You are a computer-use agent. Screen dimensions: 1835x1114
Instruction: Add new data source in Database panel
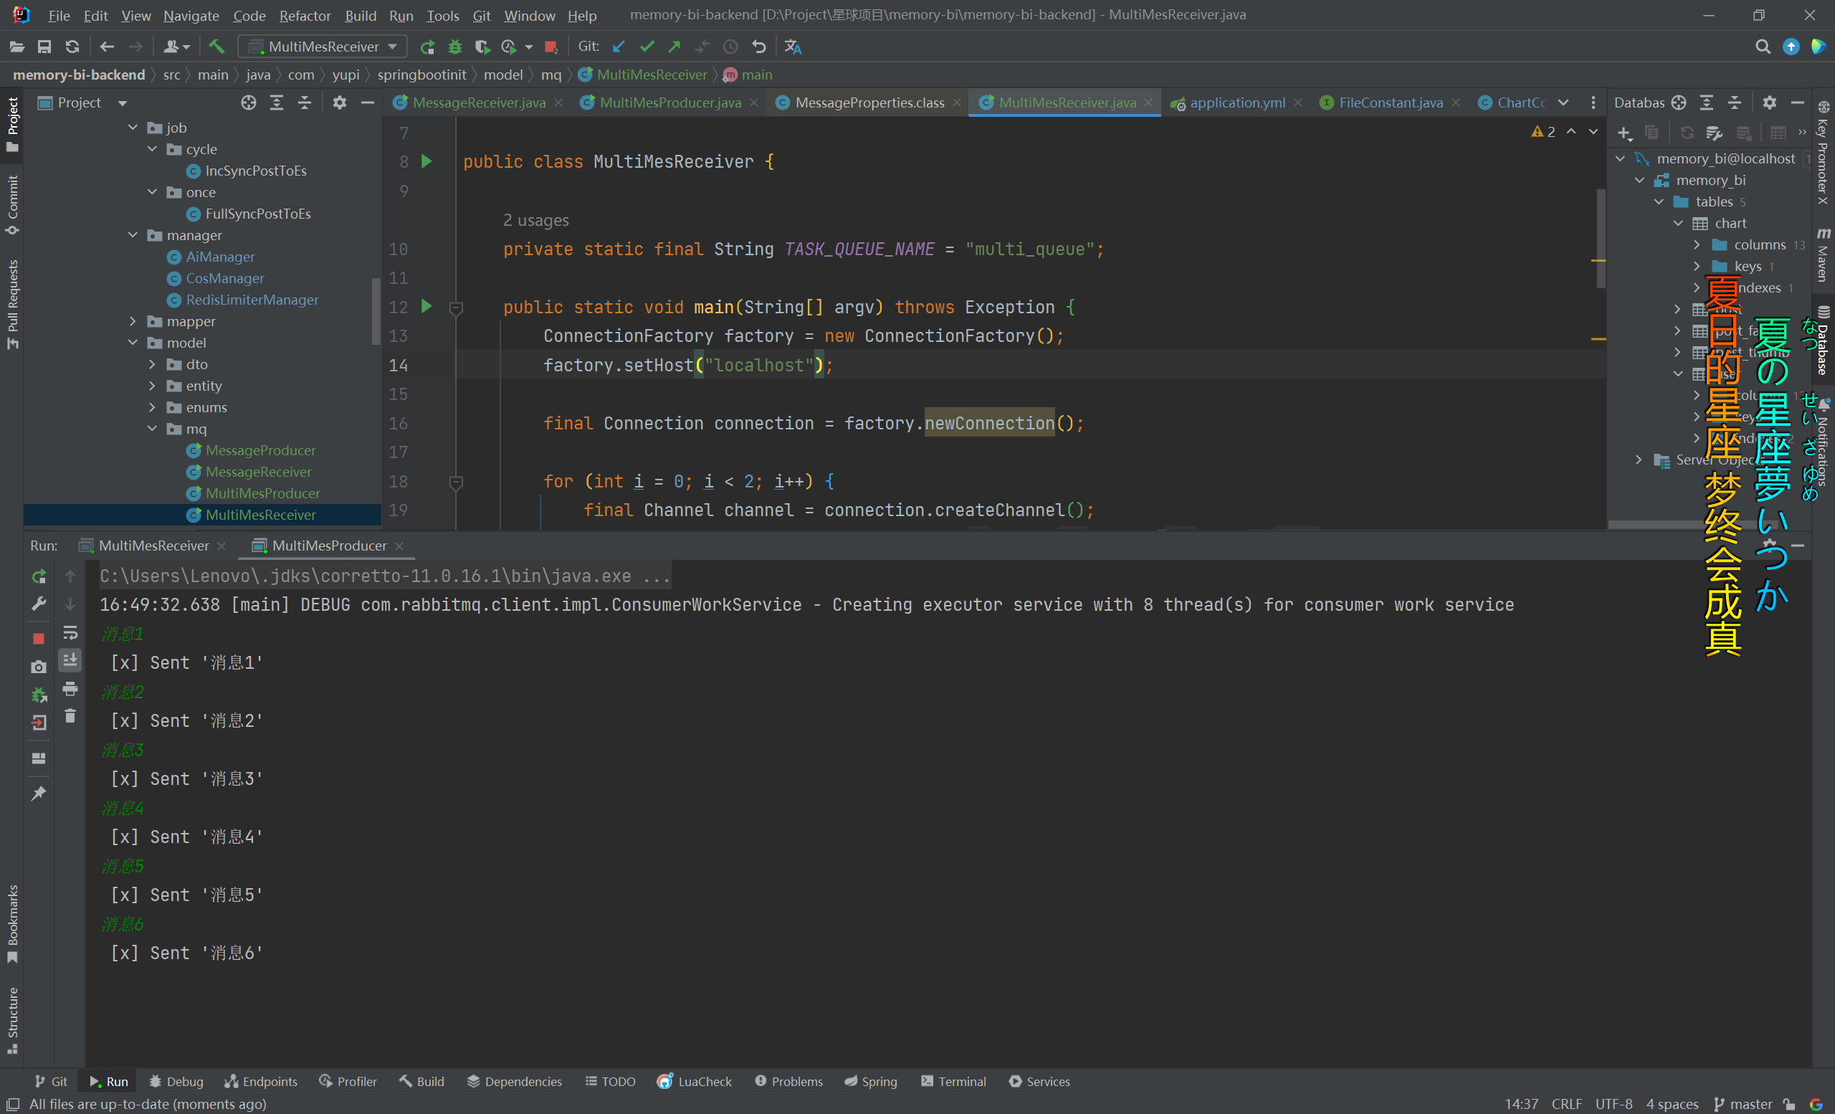pyautogui.click(x=1624, y=133)
